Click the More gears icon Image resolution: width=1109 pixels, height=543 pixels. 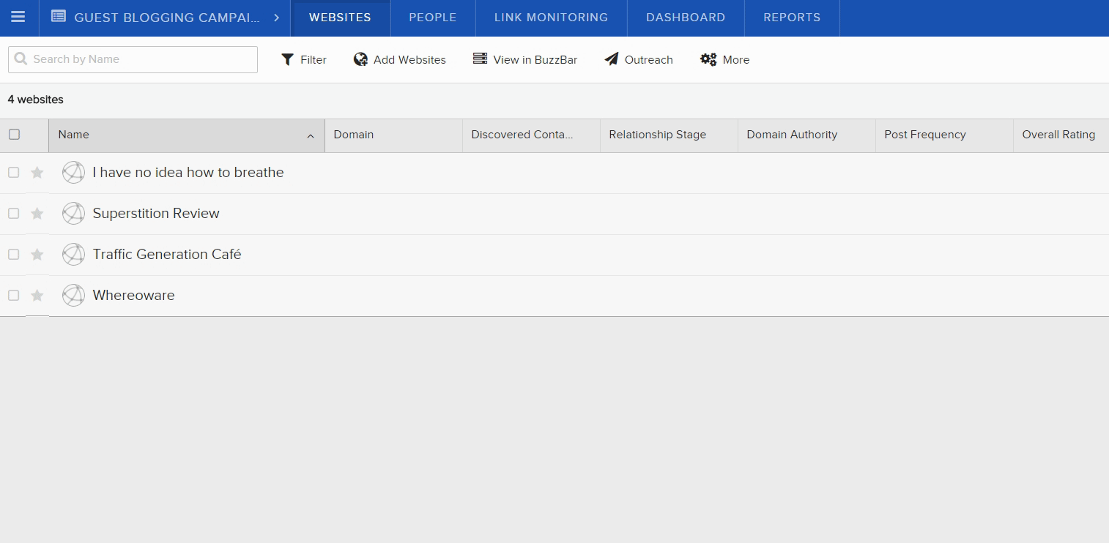click(708, 60)
